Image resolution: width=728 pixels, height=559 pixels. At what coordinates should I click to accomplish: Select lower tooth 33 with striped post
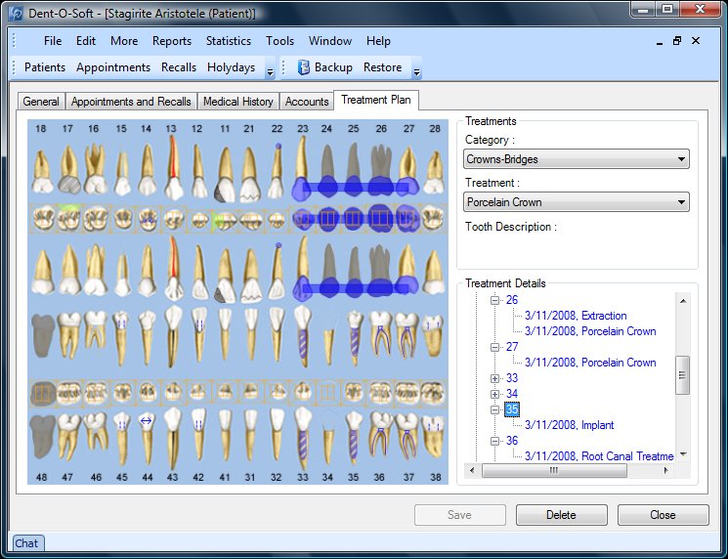303,336
